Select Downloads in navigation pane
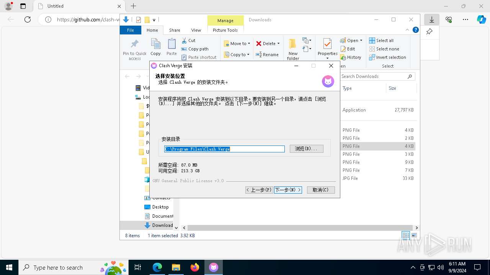The image size is (490, 275). 158,225
